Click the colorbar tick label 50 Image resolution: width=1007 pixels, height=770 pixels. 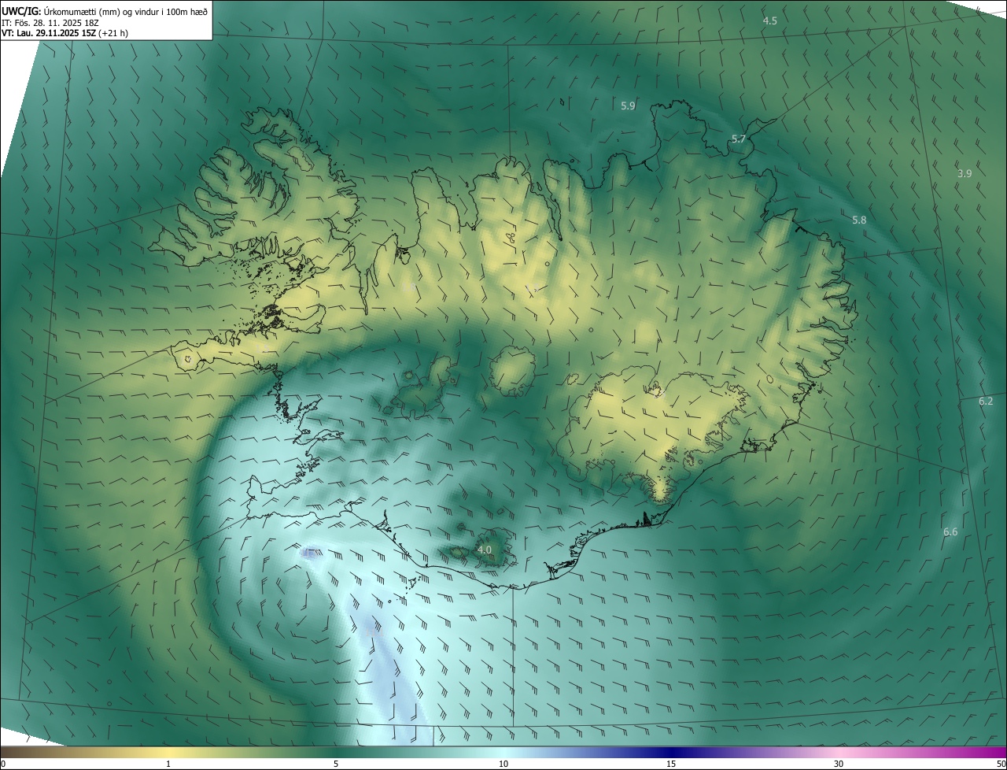click(x=1001, y=764)
